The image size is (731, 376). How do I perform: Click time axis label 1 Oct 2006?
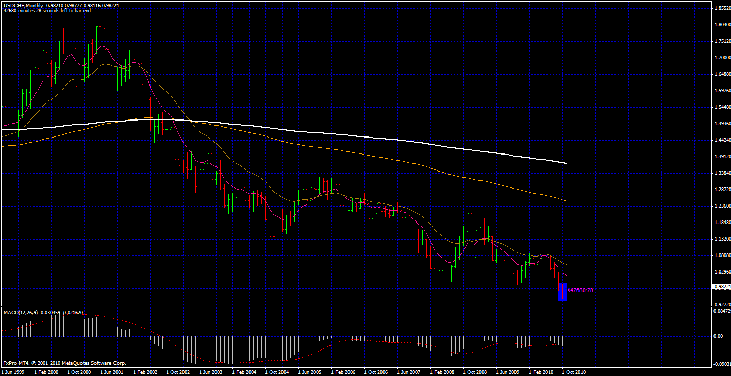[376, 371]
